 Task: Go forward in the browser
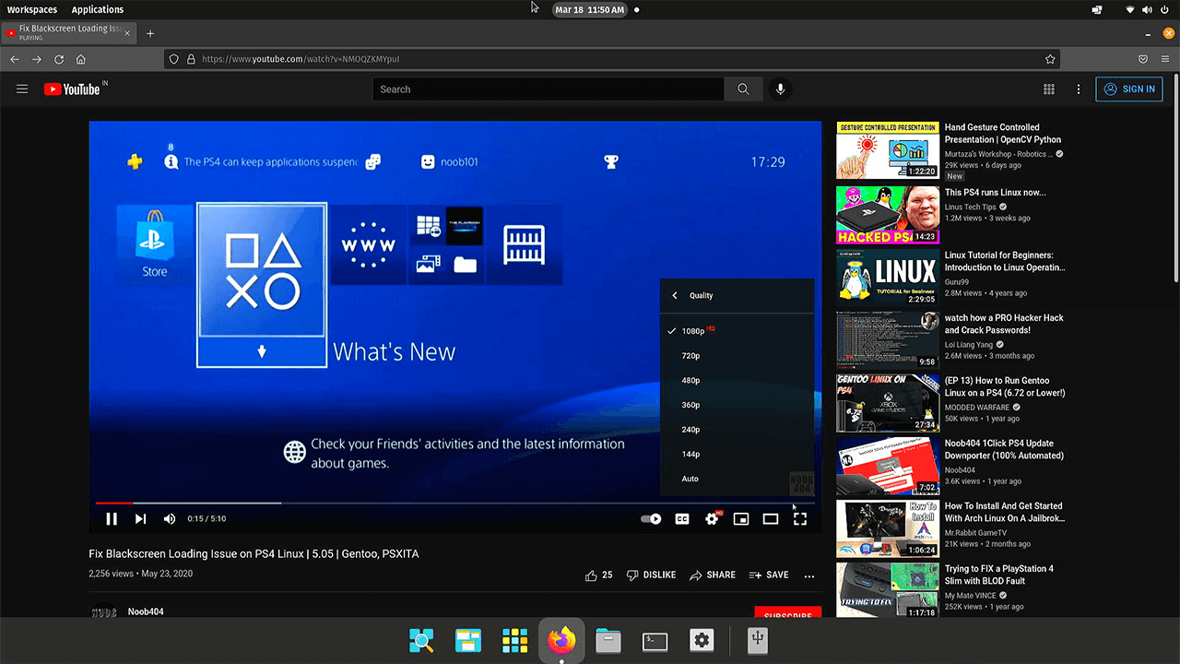[37, 59]
